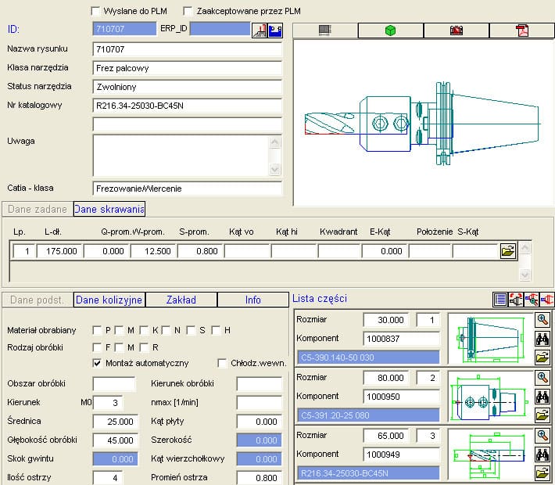Check material P checkbox

pyautogui.click(x=97, y=330)
